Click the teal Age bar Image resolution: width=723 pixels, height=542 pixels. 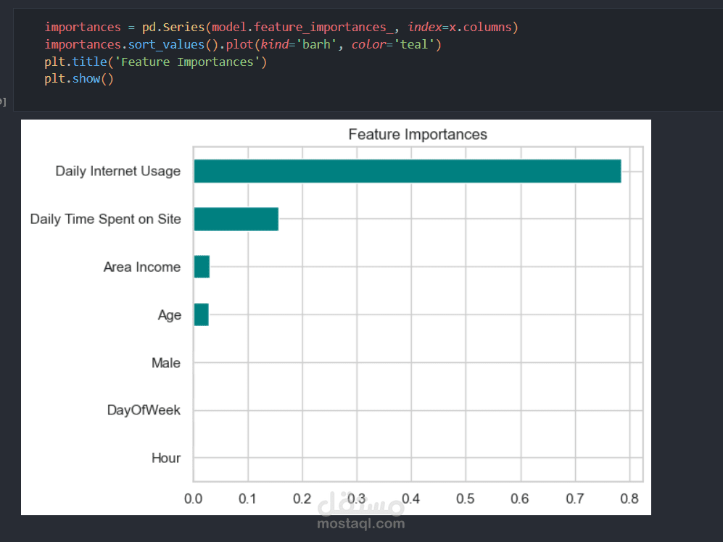tap(201, 314)
